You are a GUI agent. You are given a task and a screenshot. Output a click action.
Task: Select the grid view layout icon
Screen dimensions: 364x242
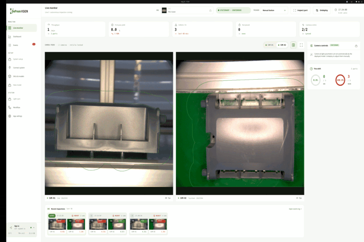[293, 45]
